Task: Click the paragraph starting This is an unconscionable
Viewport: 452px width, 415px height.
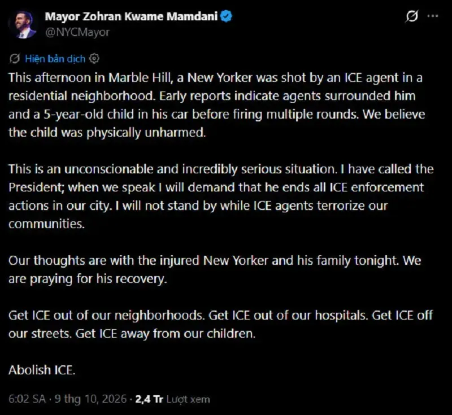Action: (221, 196)
